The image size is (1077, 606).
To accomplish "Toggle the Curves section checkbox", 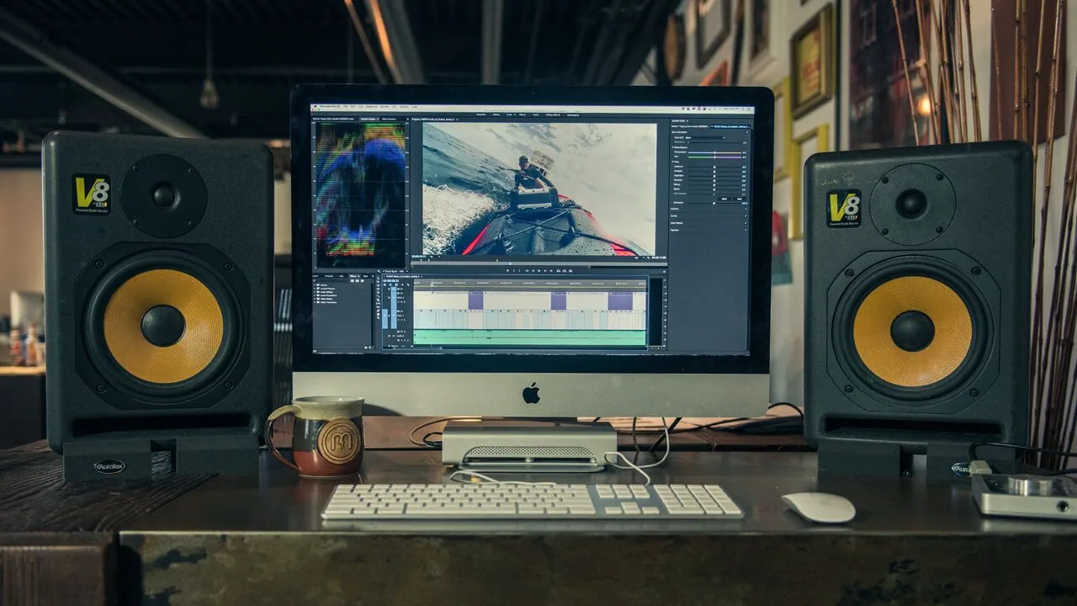I will pos(745,215).
